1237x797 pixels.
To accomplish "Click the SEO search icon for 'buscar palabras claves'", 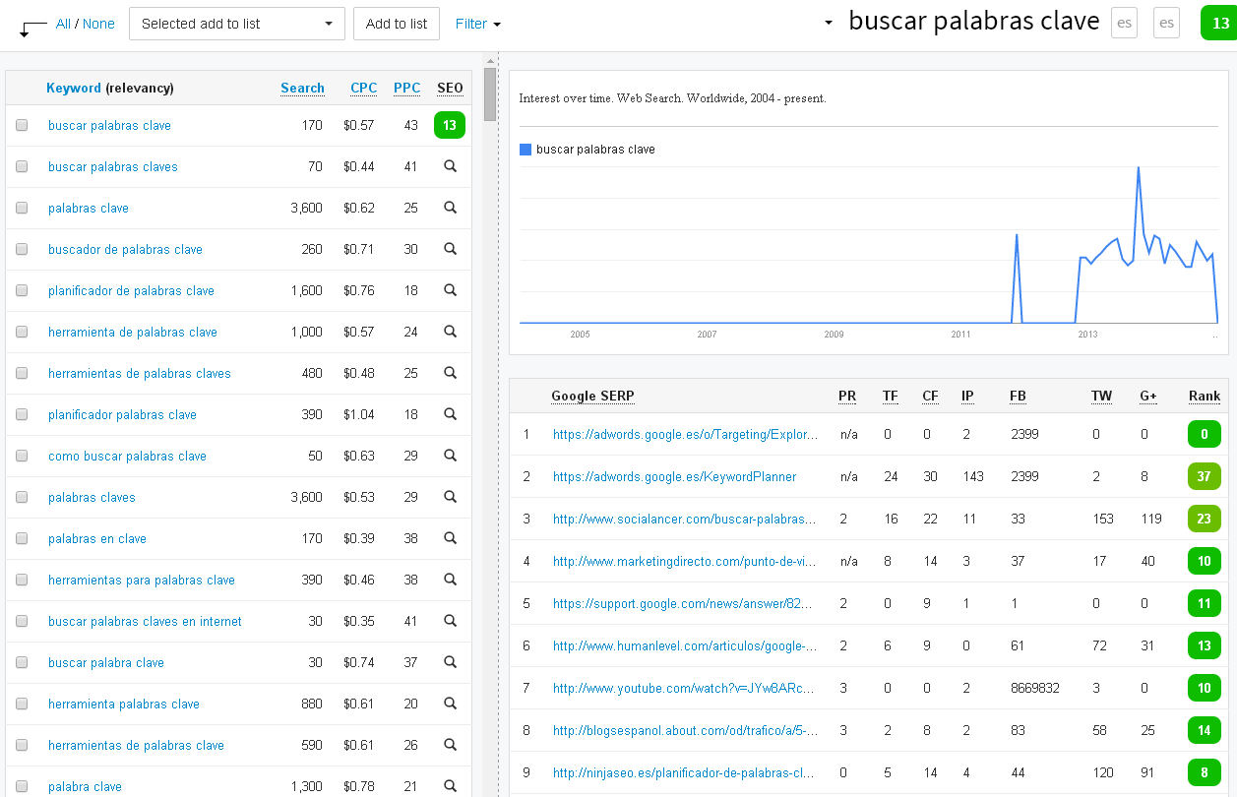I will point(450,166).
